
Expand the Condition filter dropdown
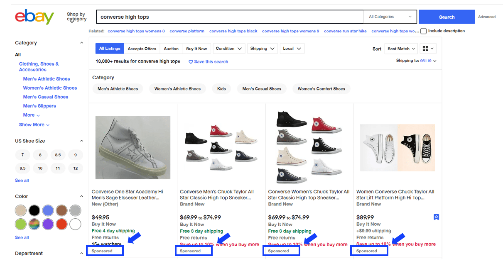pos(229,49)
